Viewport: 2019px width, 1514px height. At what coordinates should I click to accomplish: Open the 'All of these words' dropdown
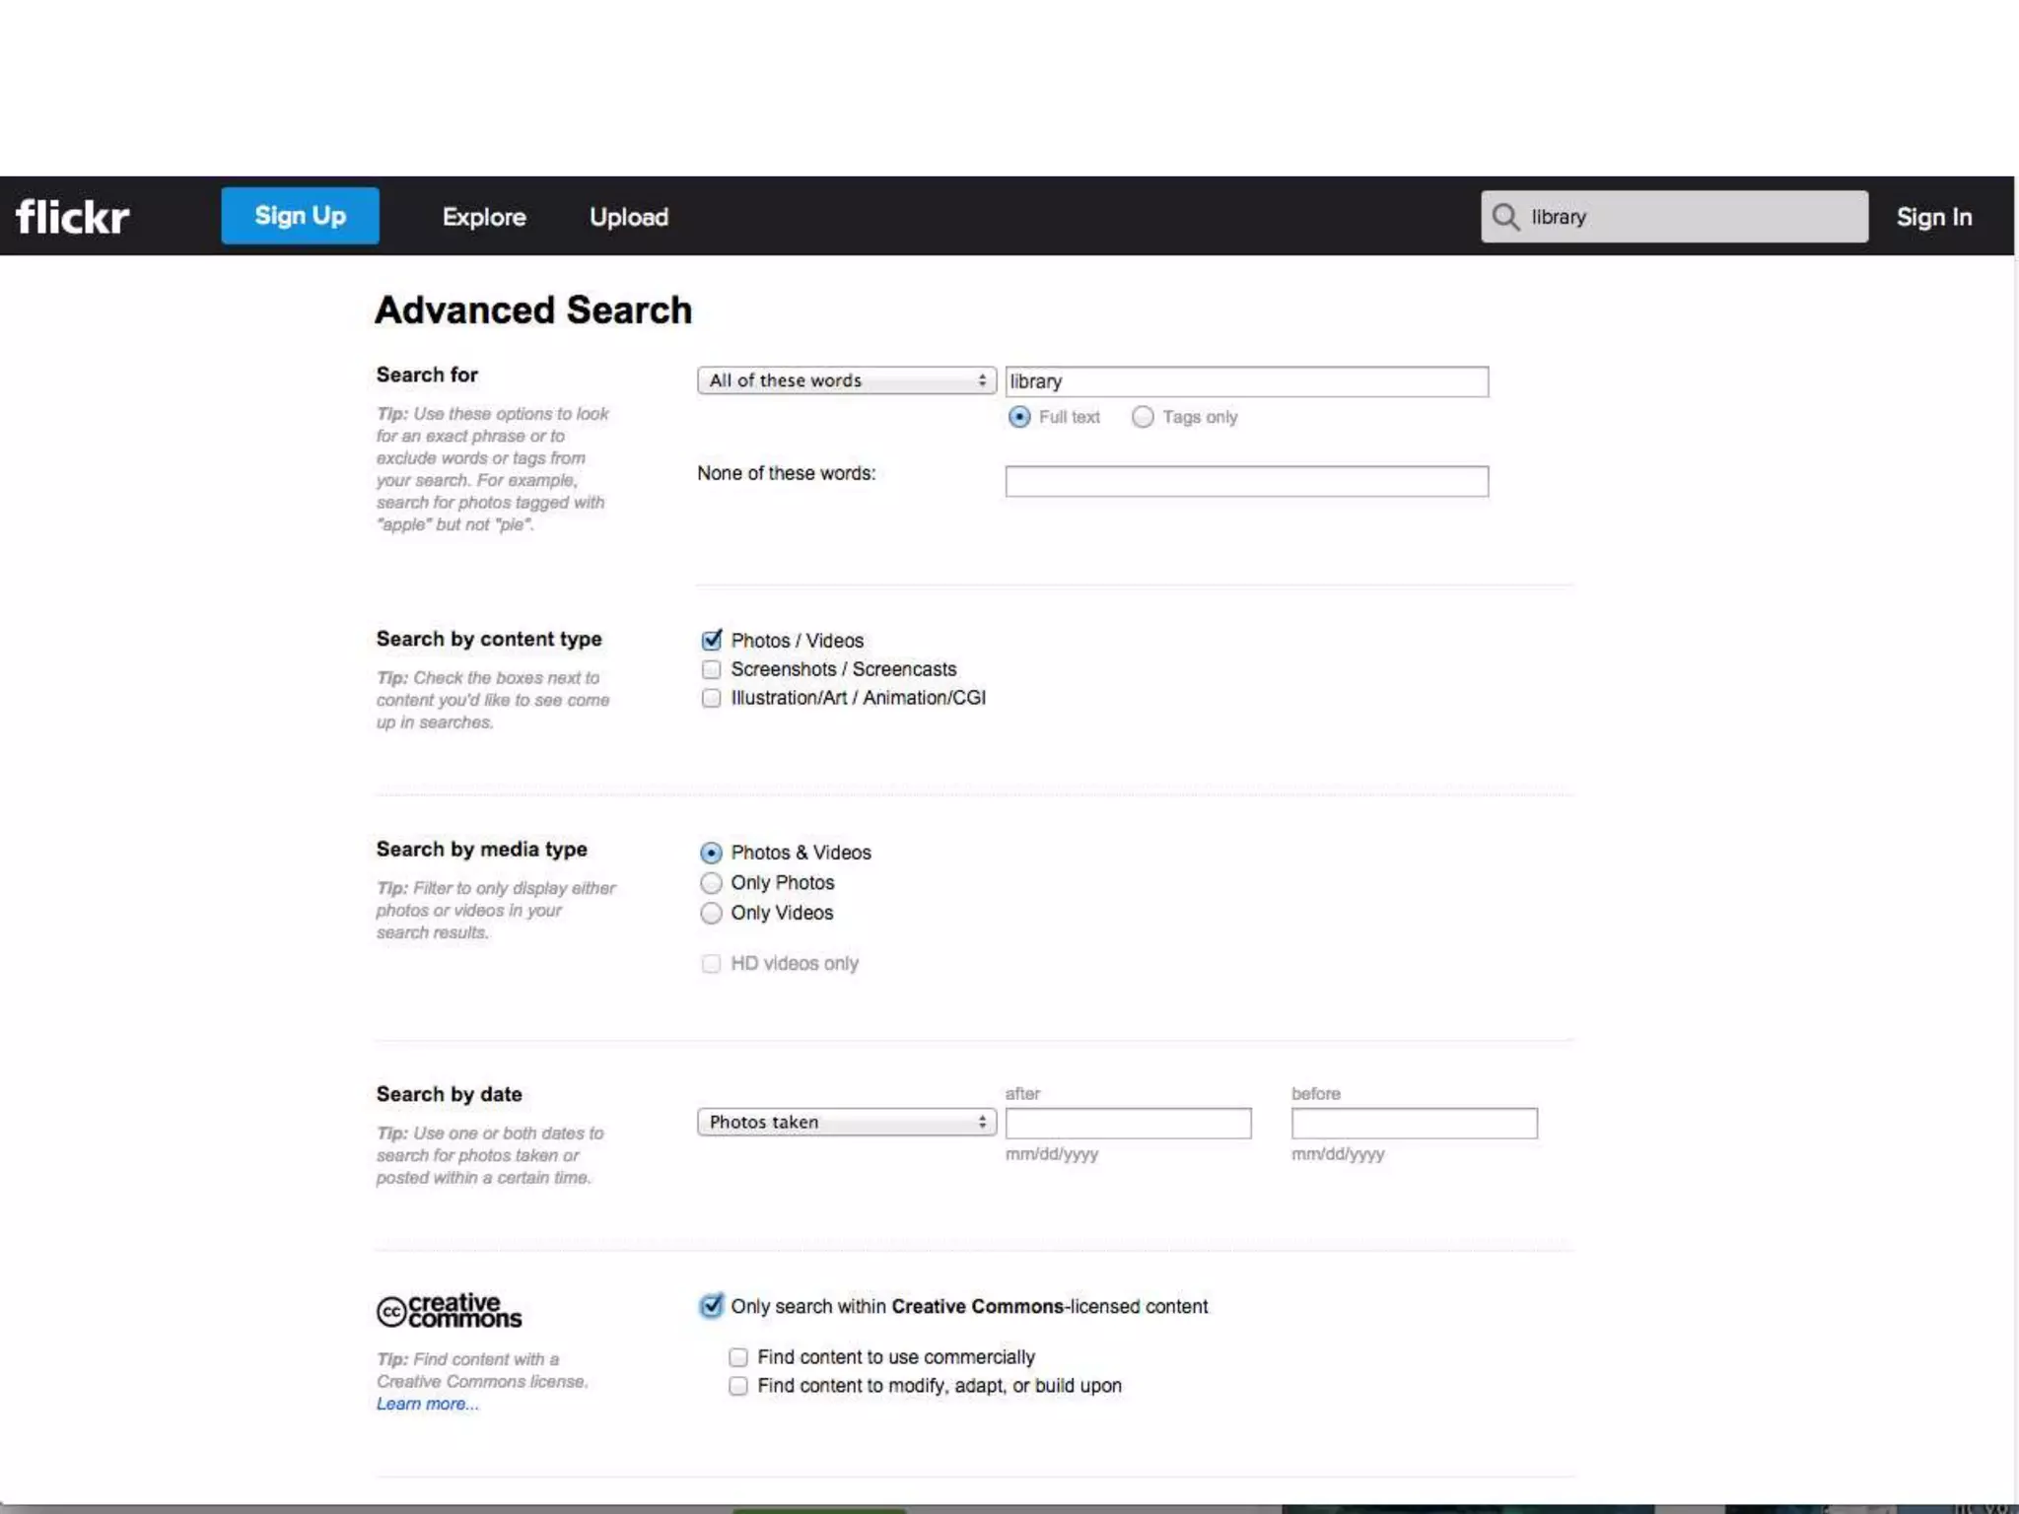pos(846,380)
